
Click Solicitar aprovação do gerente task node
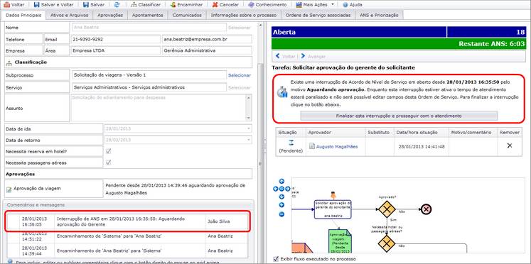click(x=333, y=209)
